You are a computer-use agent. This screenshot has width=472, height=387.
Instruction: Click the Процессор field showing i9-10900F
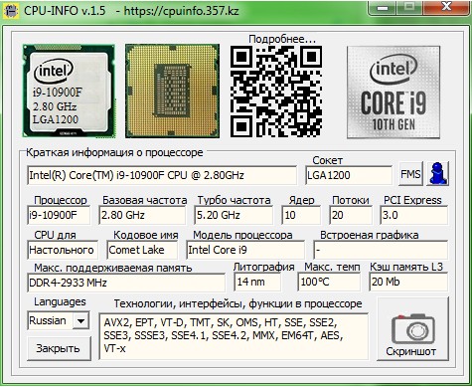tap(59, 215)
